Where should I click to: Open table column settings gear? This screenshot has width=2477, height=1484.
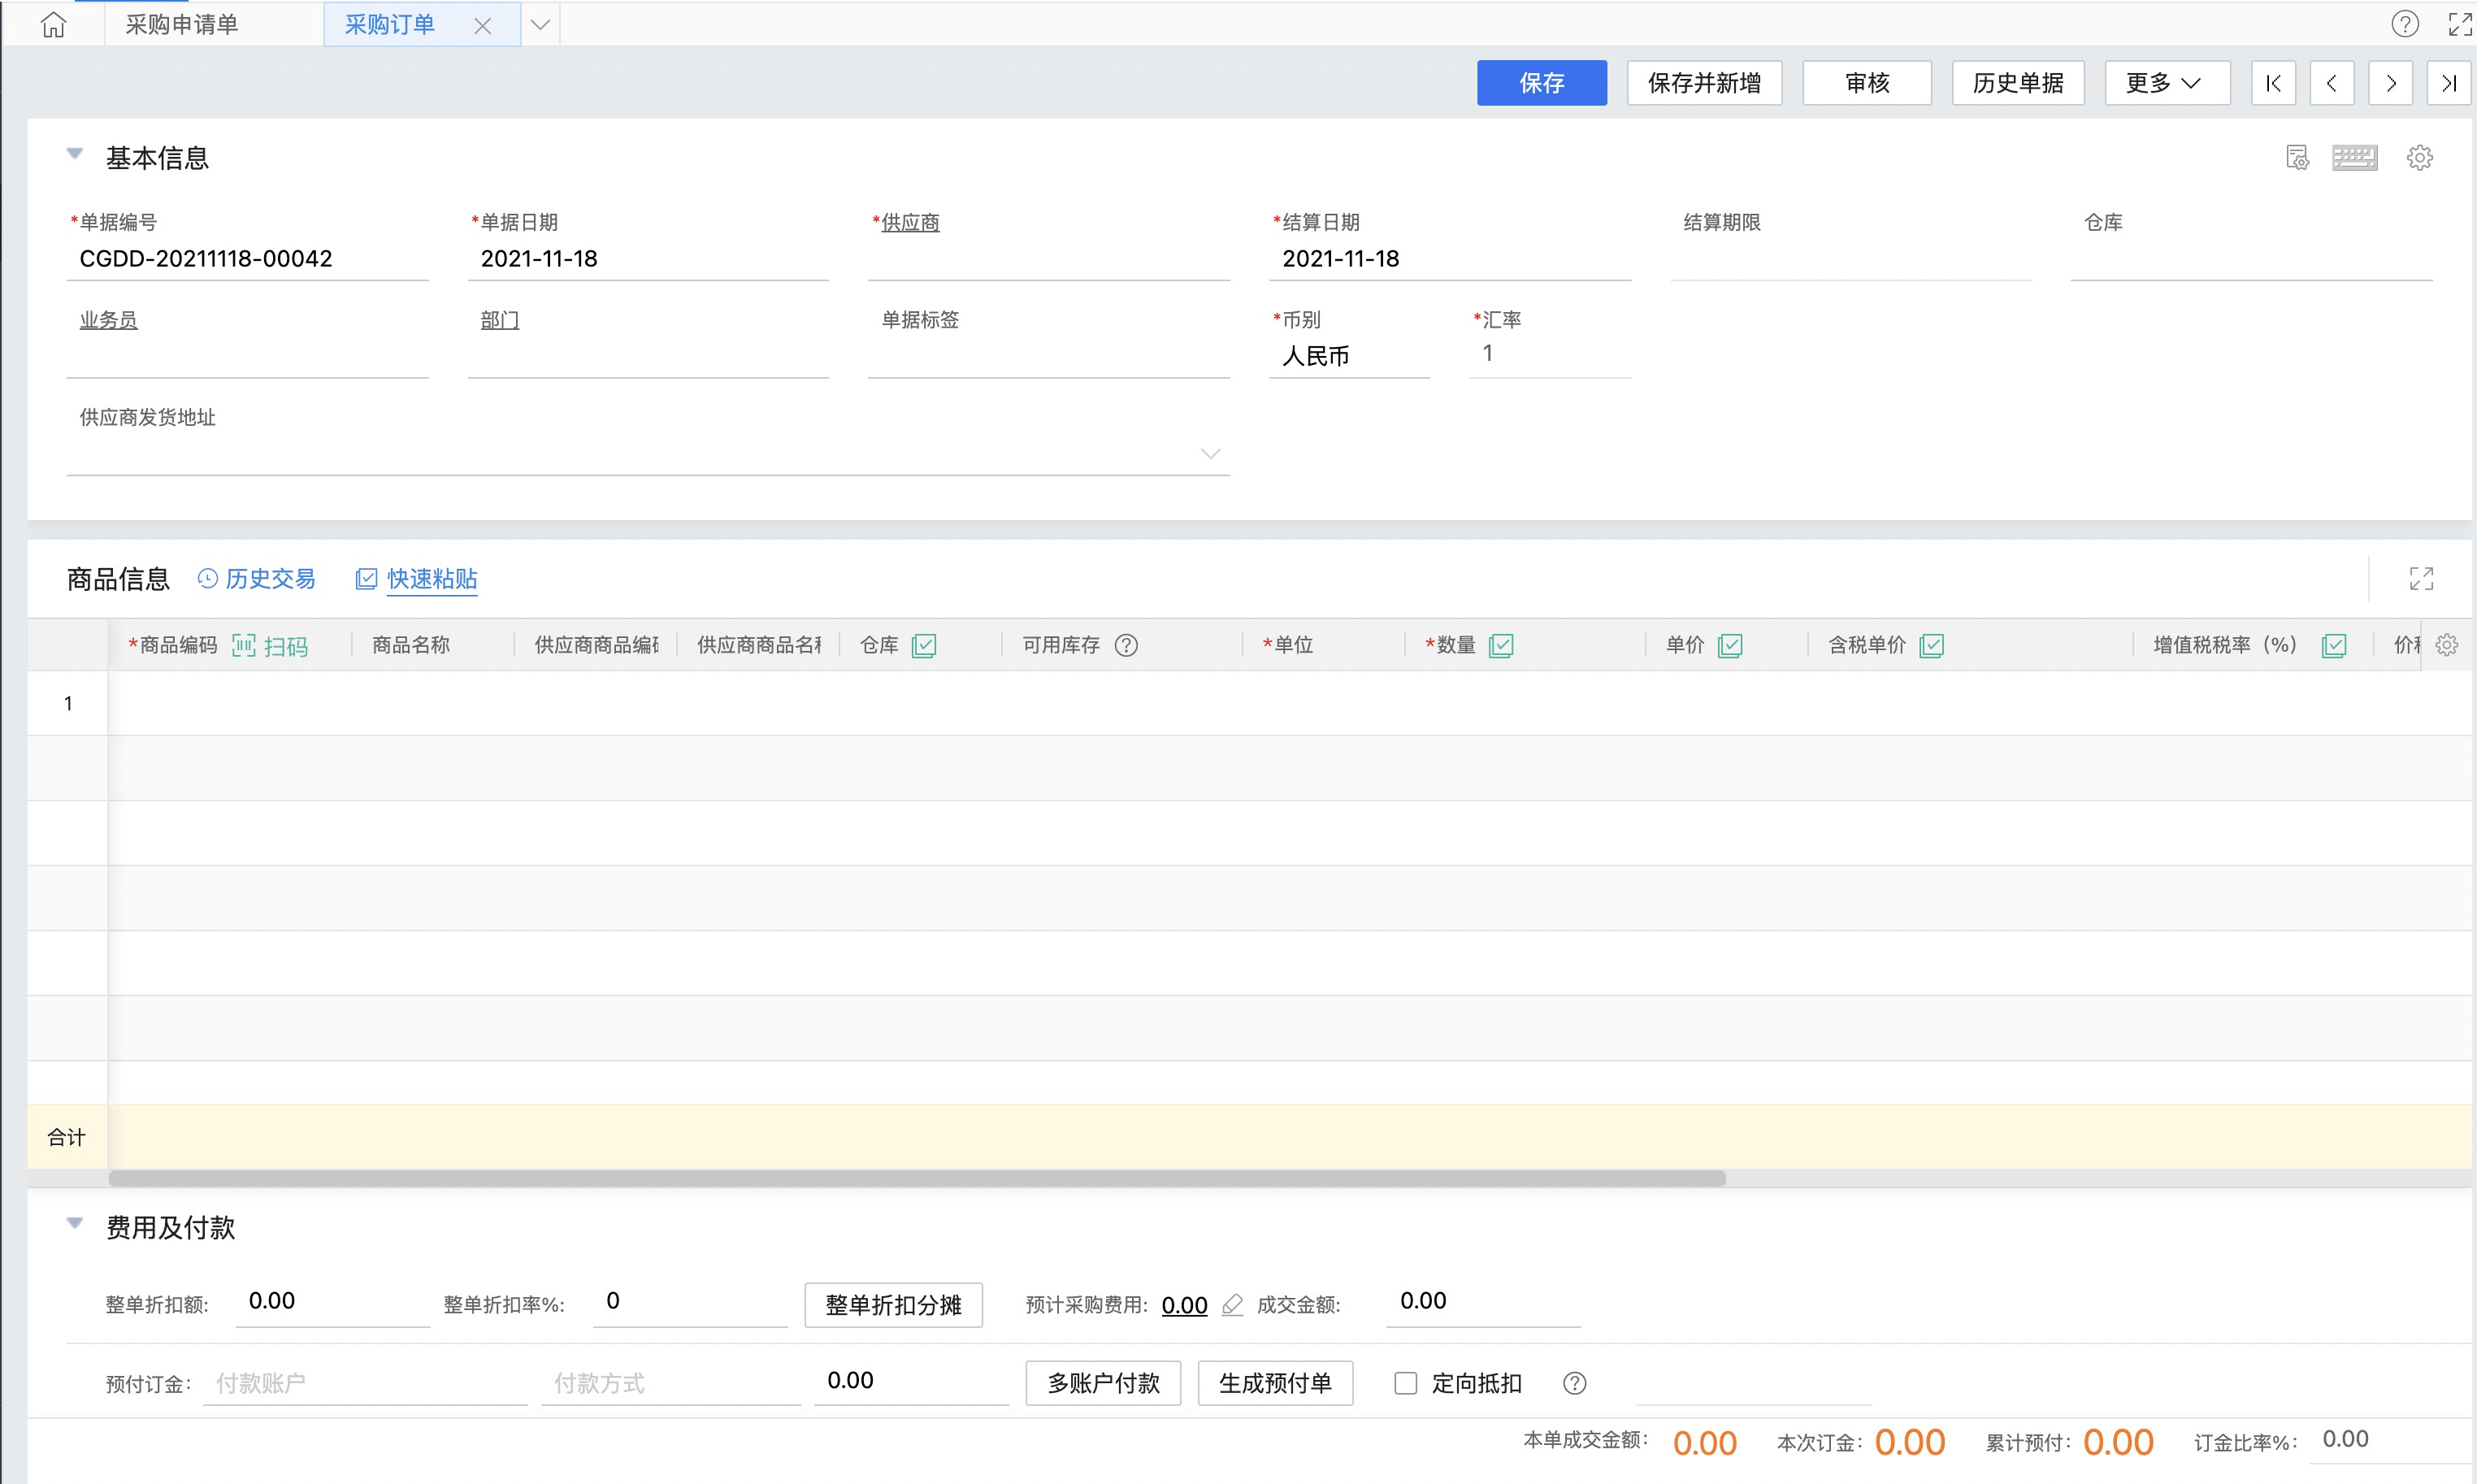[2446, 645]
